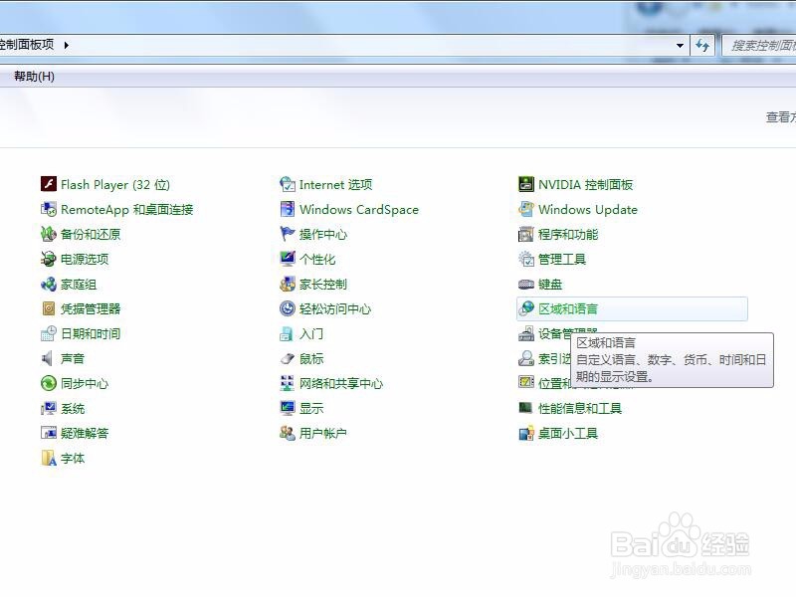Open the 用户帐户 icon

[288, 433]
